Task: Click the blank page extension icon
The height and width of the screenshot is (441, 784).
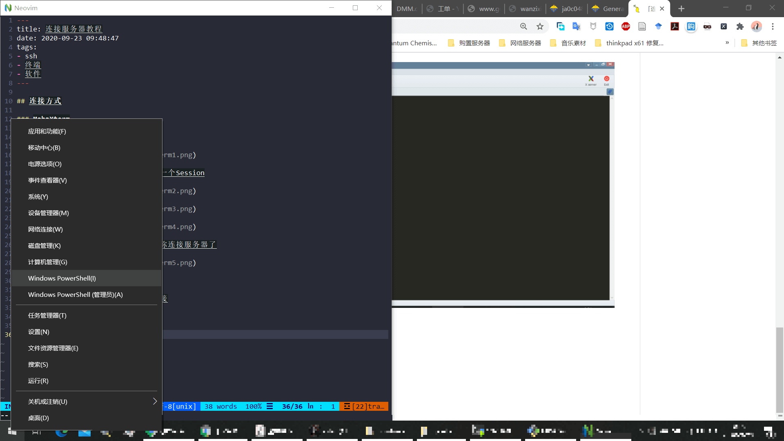Action: (x=642, y=27)
